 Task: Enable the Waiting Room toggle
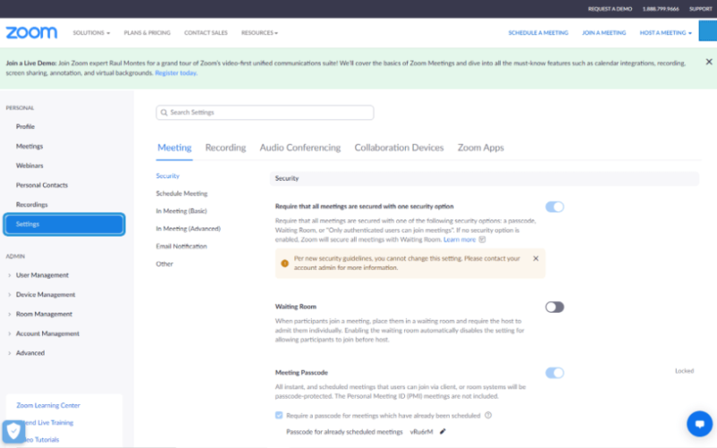pos(555,306)
